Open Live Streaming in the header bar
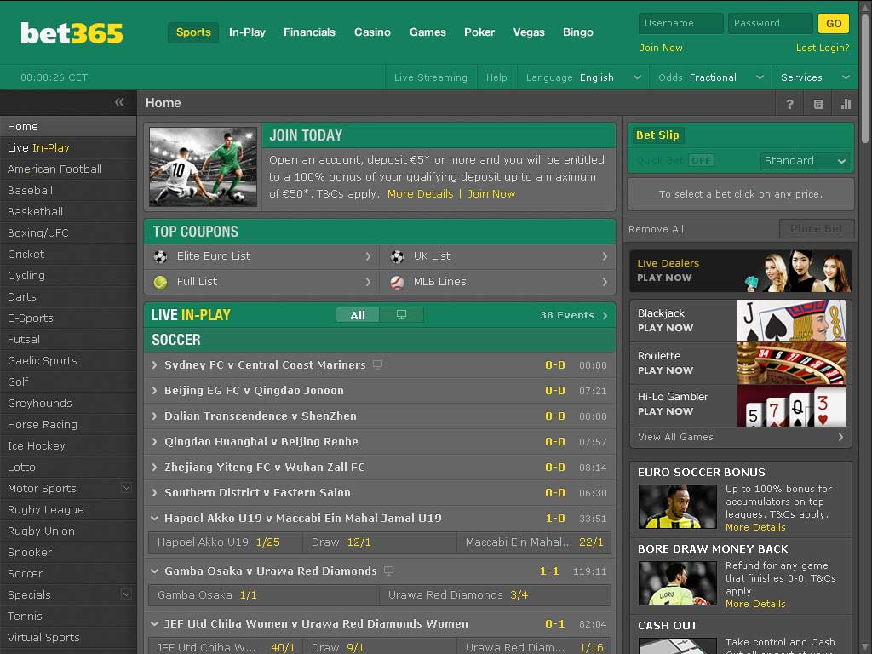Screen dimensions: 872x654 pyautogui.click(x=431, y=77)
